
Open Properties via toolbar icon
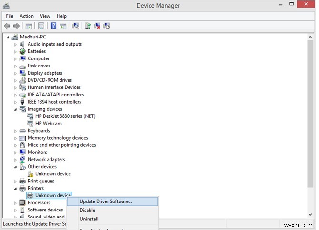click(x=41, y=26)
